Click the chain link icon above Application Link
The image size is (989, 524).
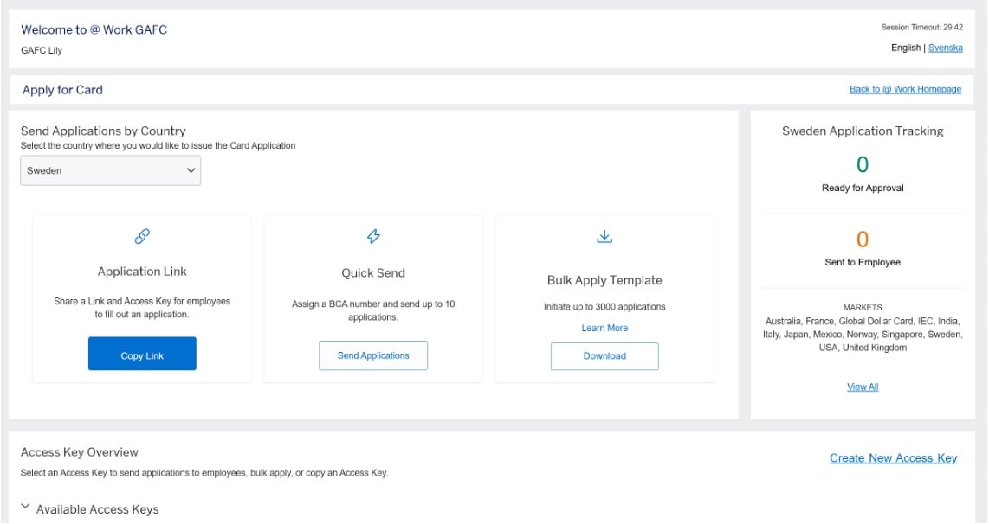[142, 236]
